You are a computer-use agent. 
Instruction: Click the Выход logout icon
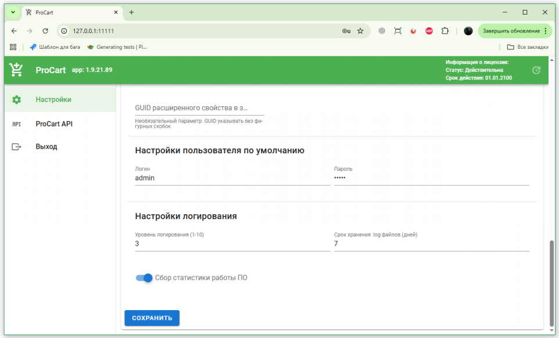click(x=16, y=147)
